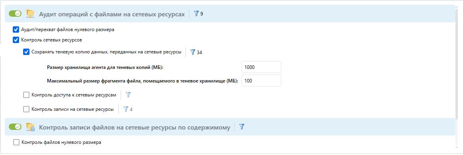
Task: Toggle the network file operations audit switch
Action: coord(15,14)
